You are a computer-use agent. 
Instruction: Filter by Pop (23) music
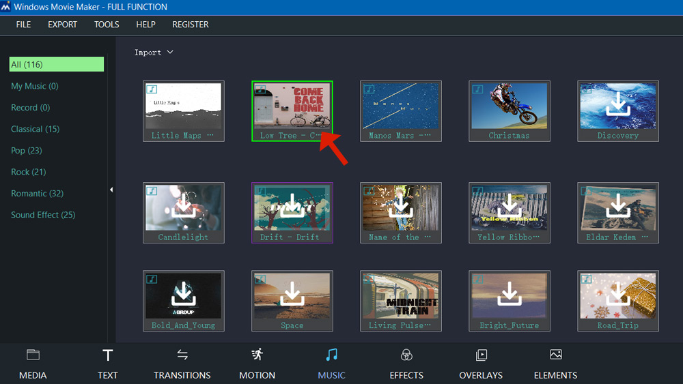tap(27, 151)
